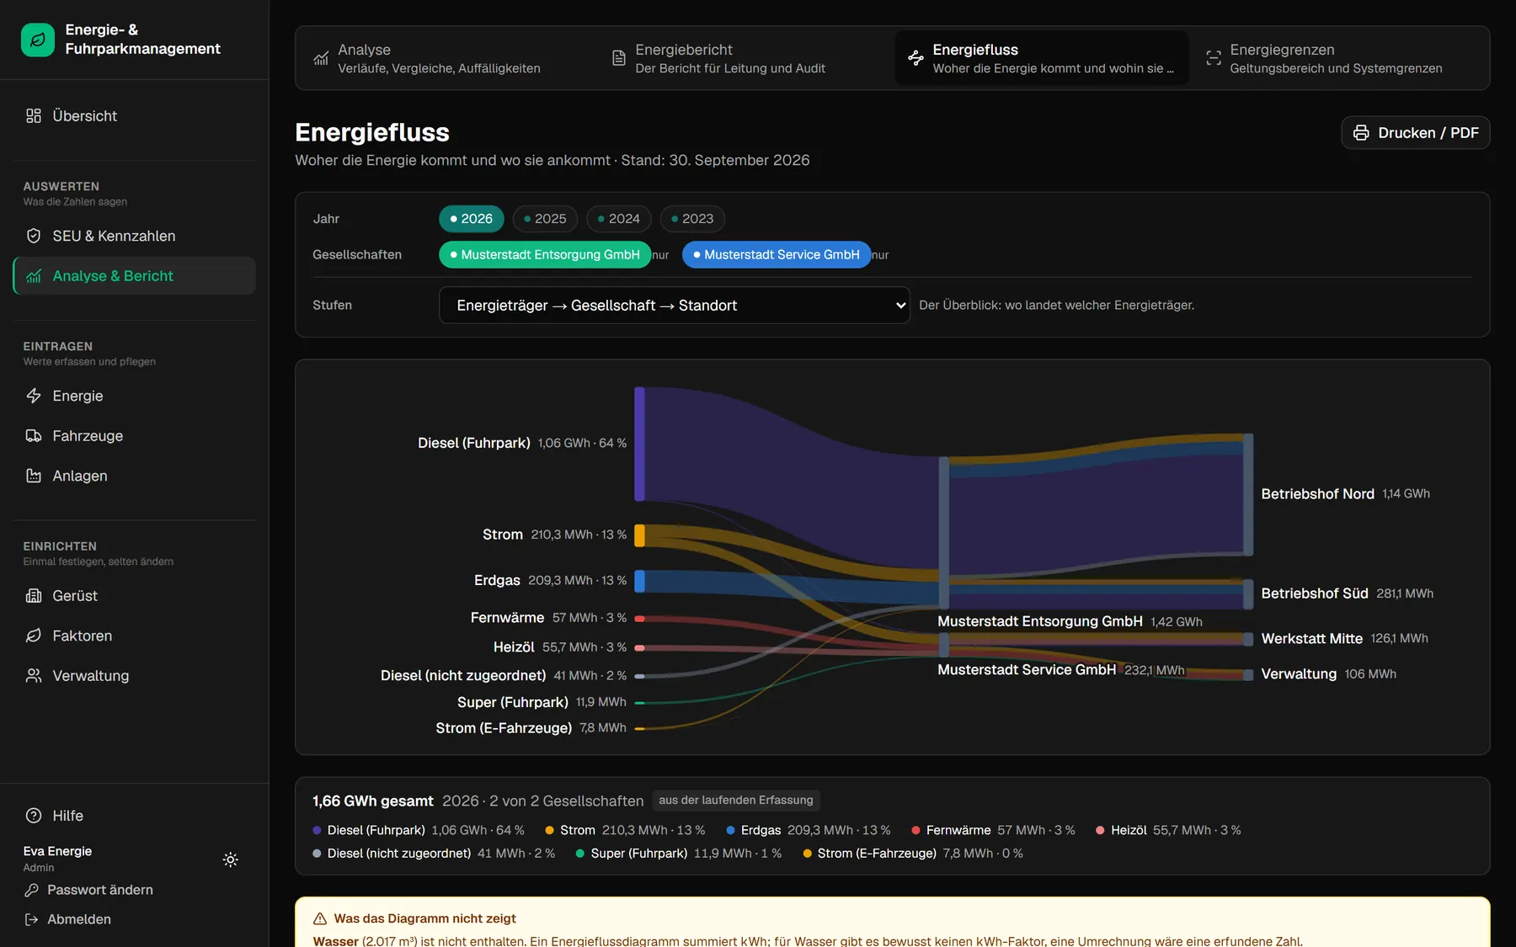Click the key icon for Passwort ändern

tap(32, 891)
